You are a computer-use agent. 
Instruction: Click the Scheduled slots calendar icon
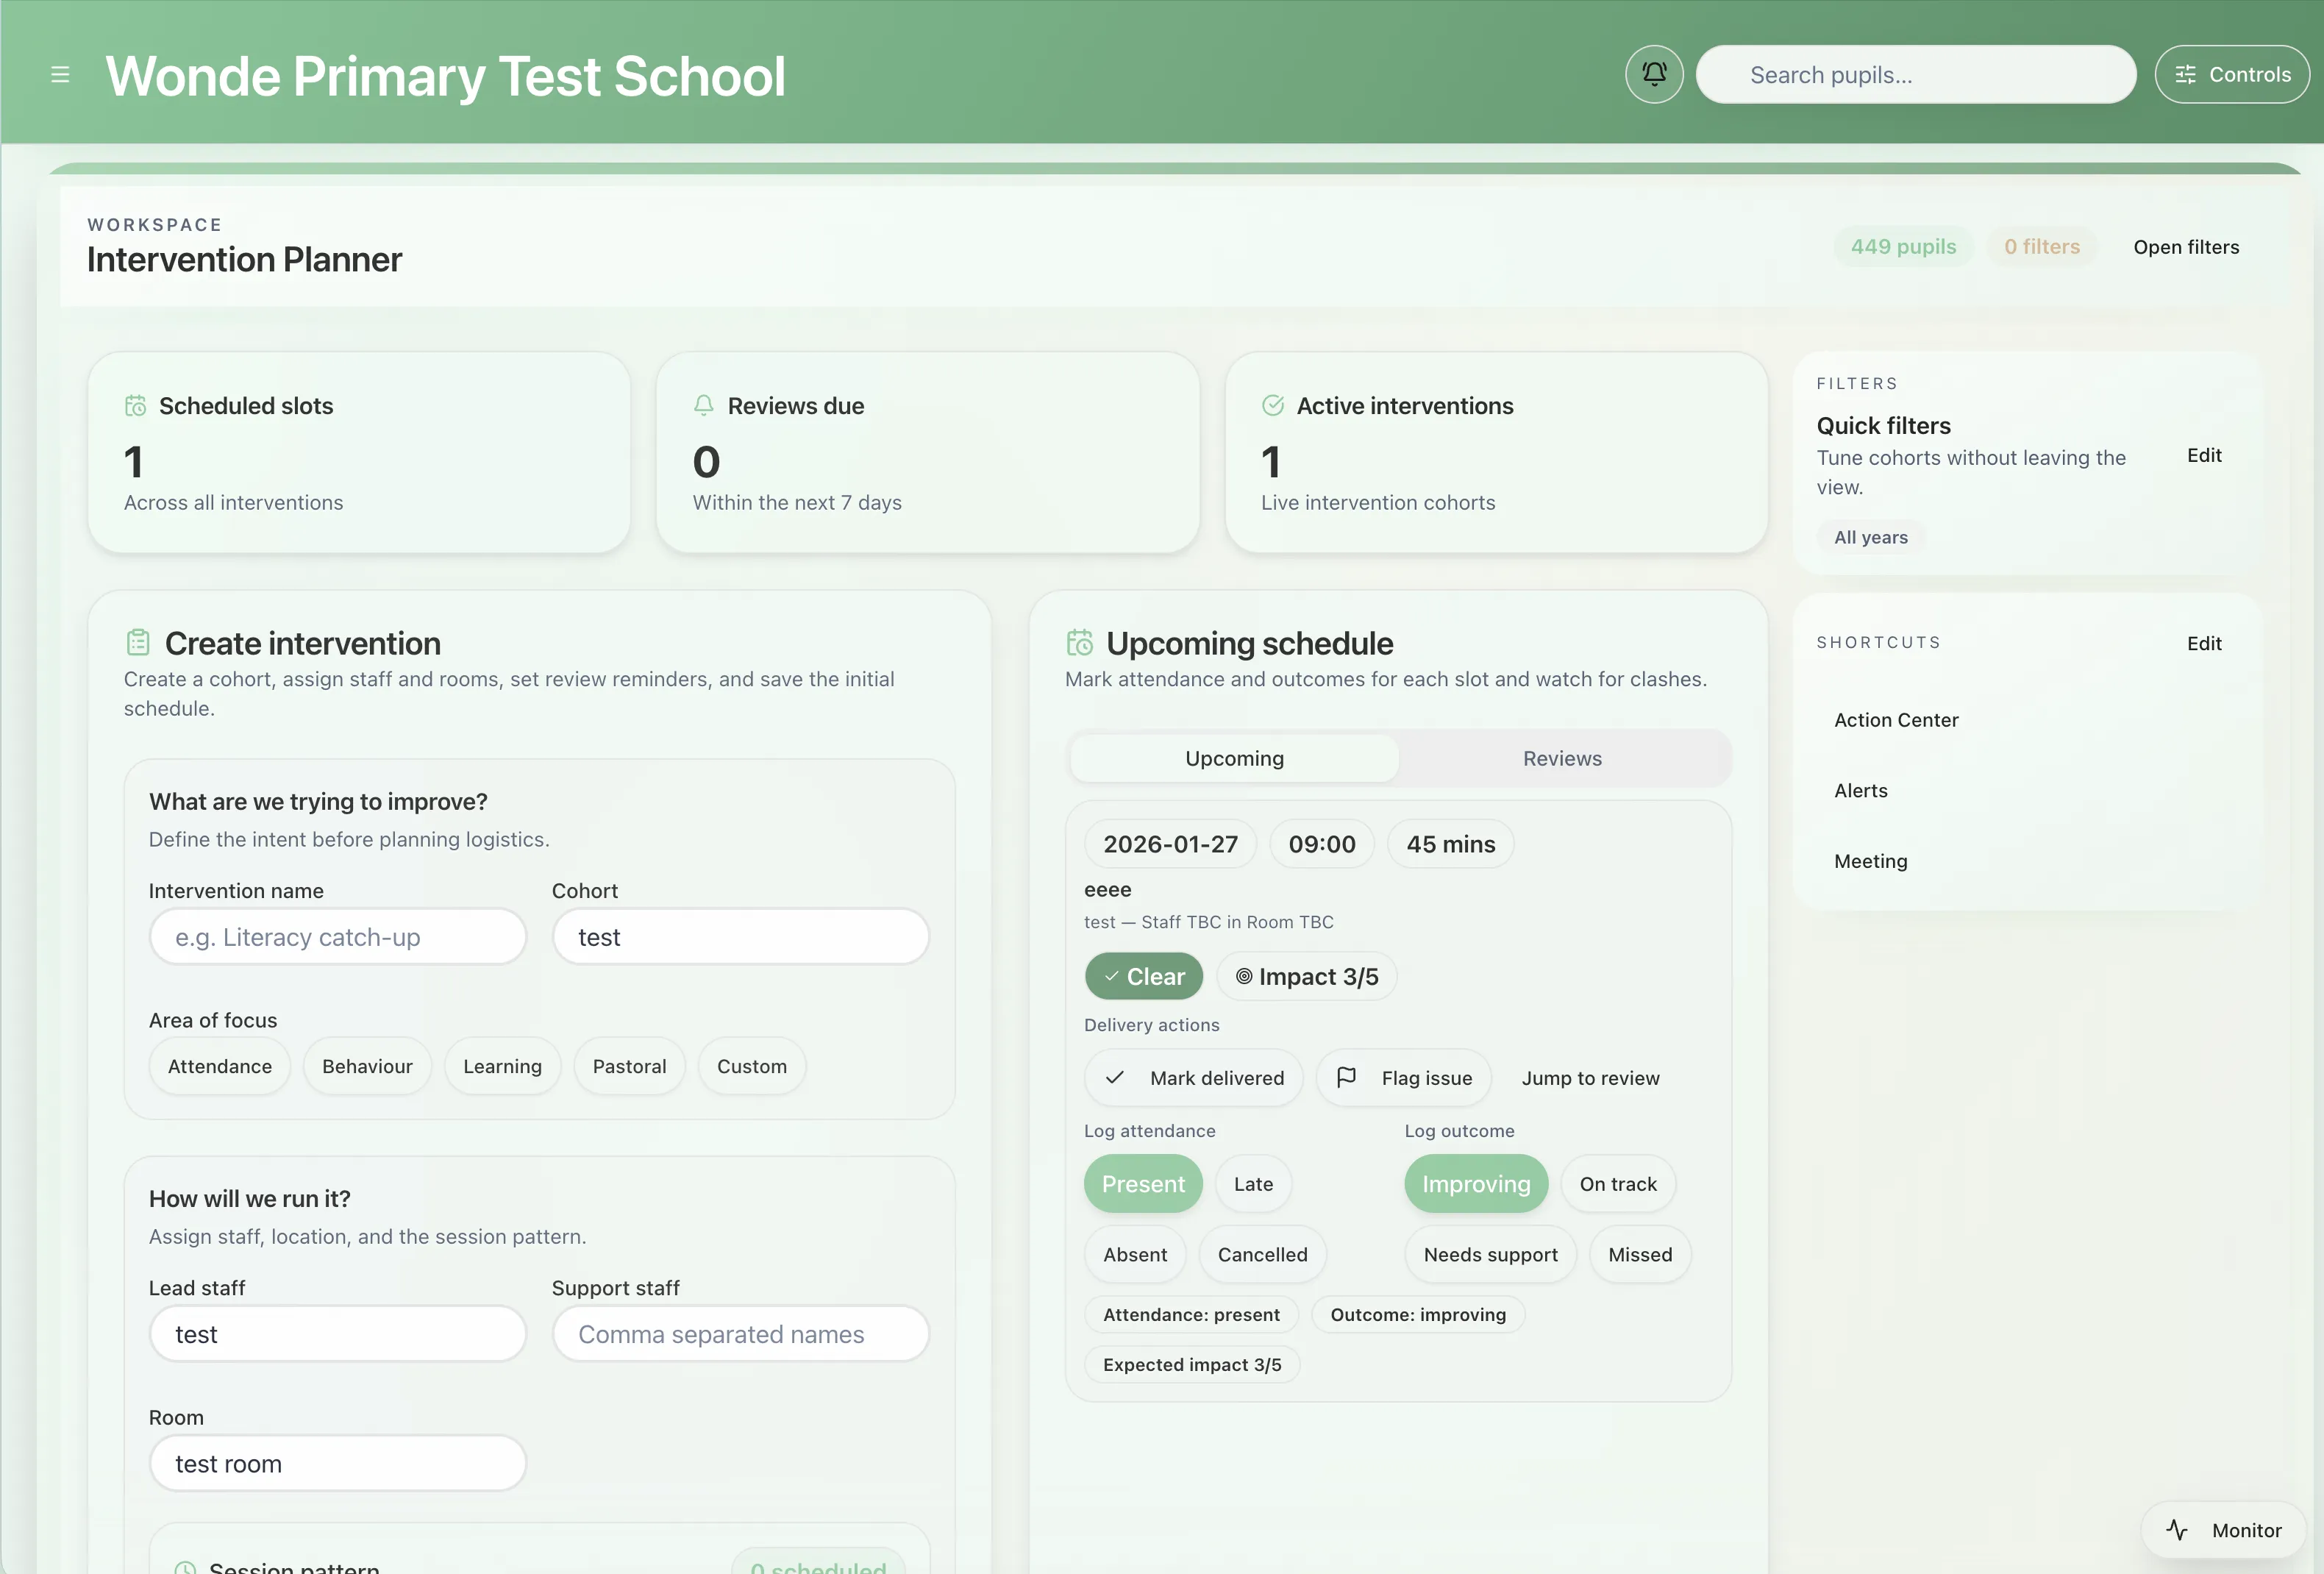tap(136, 406)
